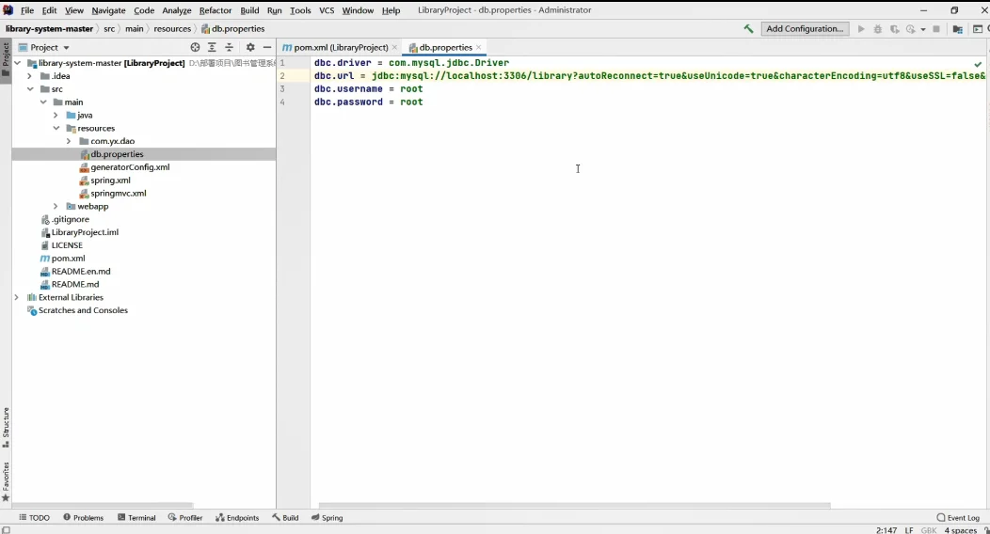Viewport: 990px width, 534px height.
Task: Expand the webapp folder
Action: click(56, 207)
